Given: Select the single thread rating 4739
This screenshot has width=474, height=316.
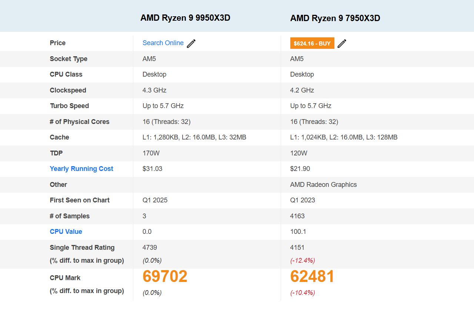Looking at the screenshot, I should [150, 248].
